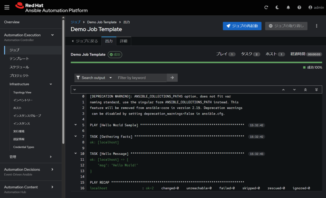Open プロジェクト in sidebar
Viewport: 326px width, 198px height.
19,75
